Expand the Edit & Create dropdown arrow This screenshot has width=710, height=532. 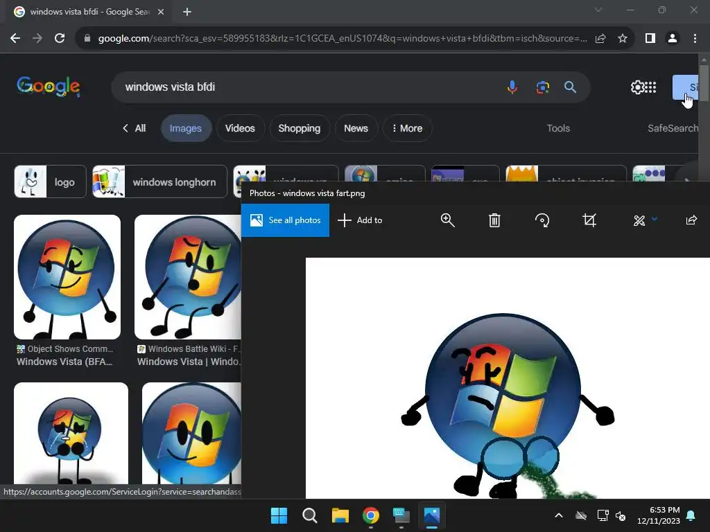655,219
